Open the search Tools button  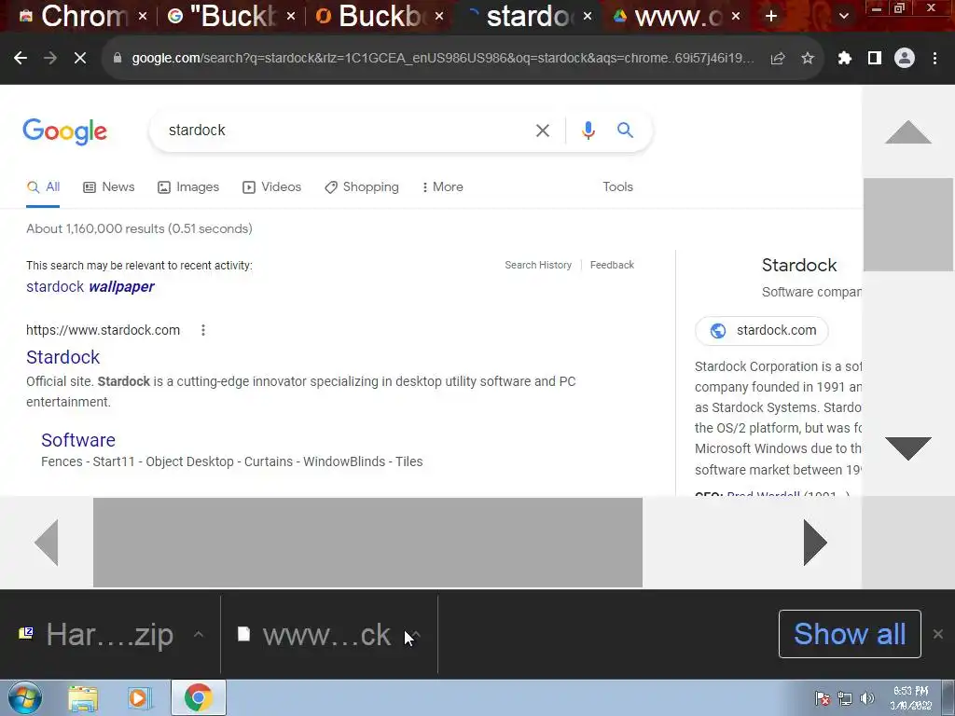[x=617, y=186]
